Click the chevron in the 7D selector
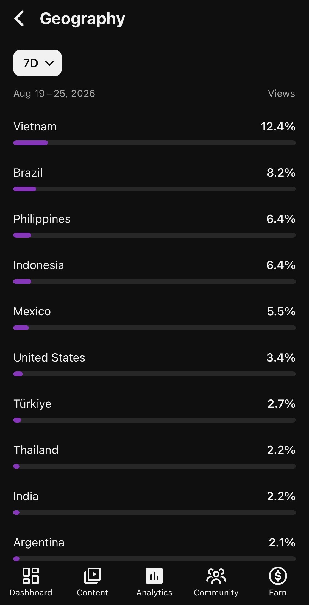 coord(49,63)
